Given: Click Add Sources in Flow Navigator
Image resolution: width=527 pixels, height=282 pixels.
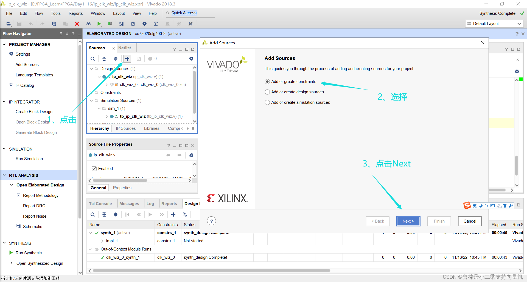Looking at the screenshot, I should (x=27, y=65).
